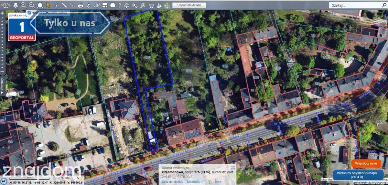Open the overlapping windows compare tool

coord(97,5)
